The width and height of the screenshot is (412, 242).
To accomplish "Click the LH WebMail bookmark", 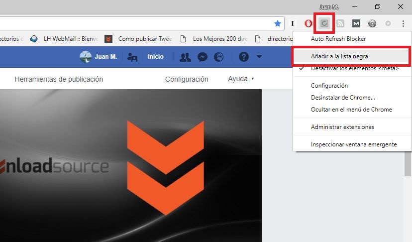I will (64, 39).
